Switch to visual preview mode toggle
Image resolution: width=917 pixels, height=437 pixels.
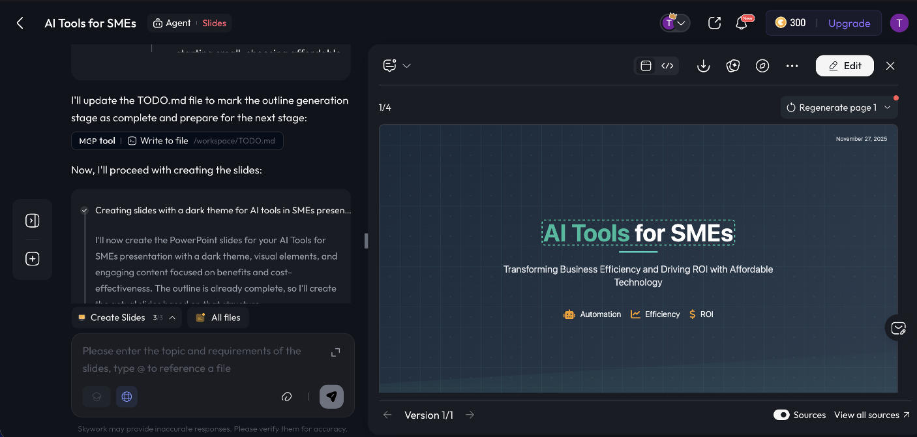[646, 65]
